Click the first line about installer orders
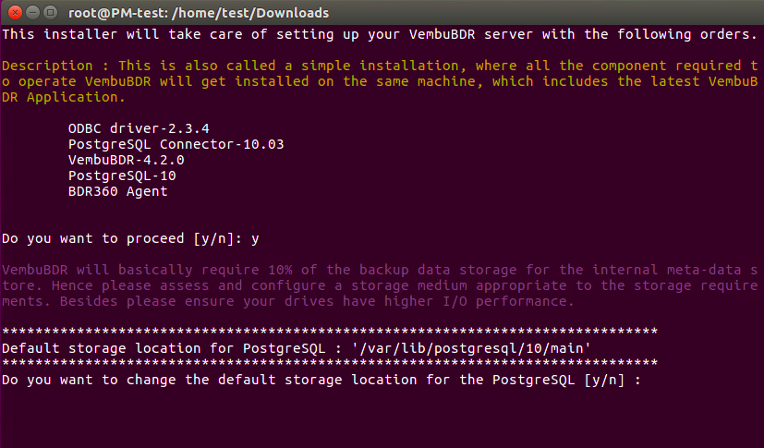This screenshot has height=448, width=764. click(380, 34)
